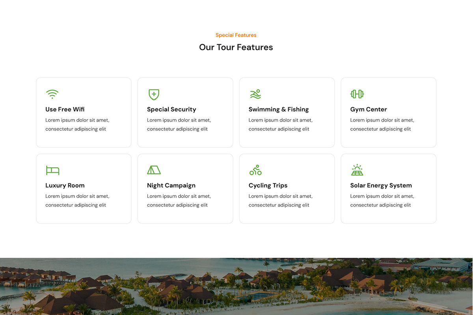Select the Swimming & Fishing heading

pos(279,109)
